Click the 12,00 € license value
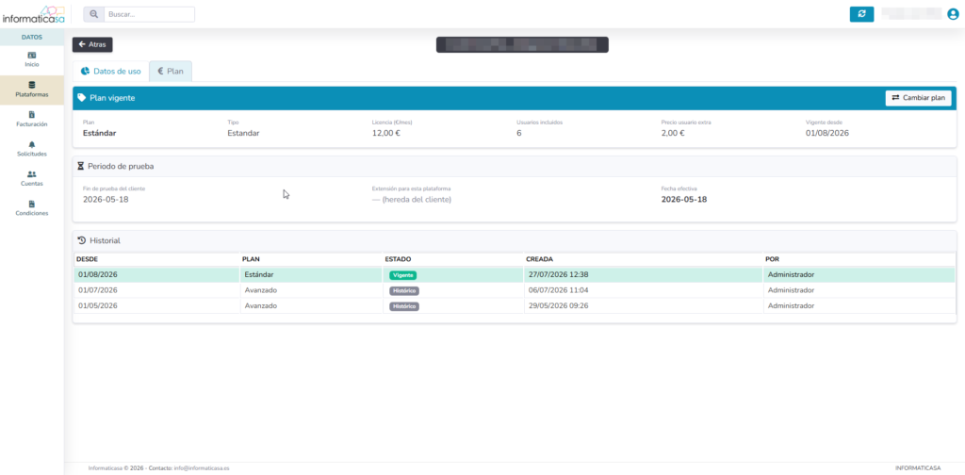This screenshot has height=475, width=965. point(385,133)
